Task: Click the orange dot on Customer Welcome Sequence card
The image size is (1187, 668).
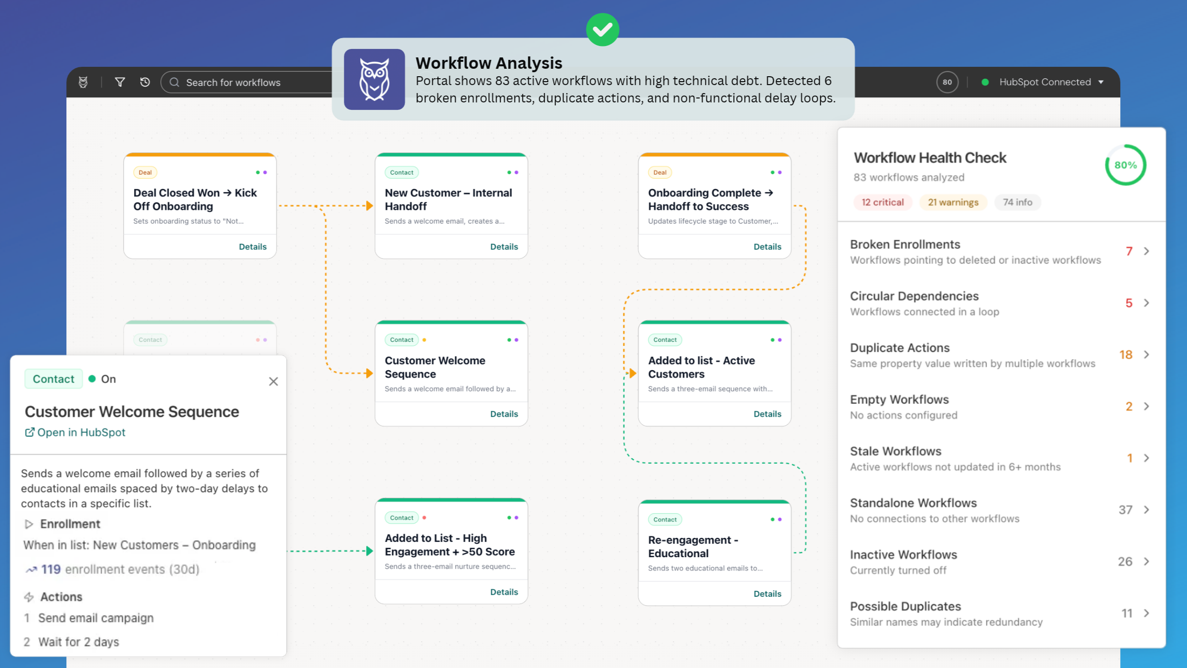Action: click(x=425, y=339)
